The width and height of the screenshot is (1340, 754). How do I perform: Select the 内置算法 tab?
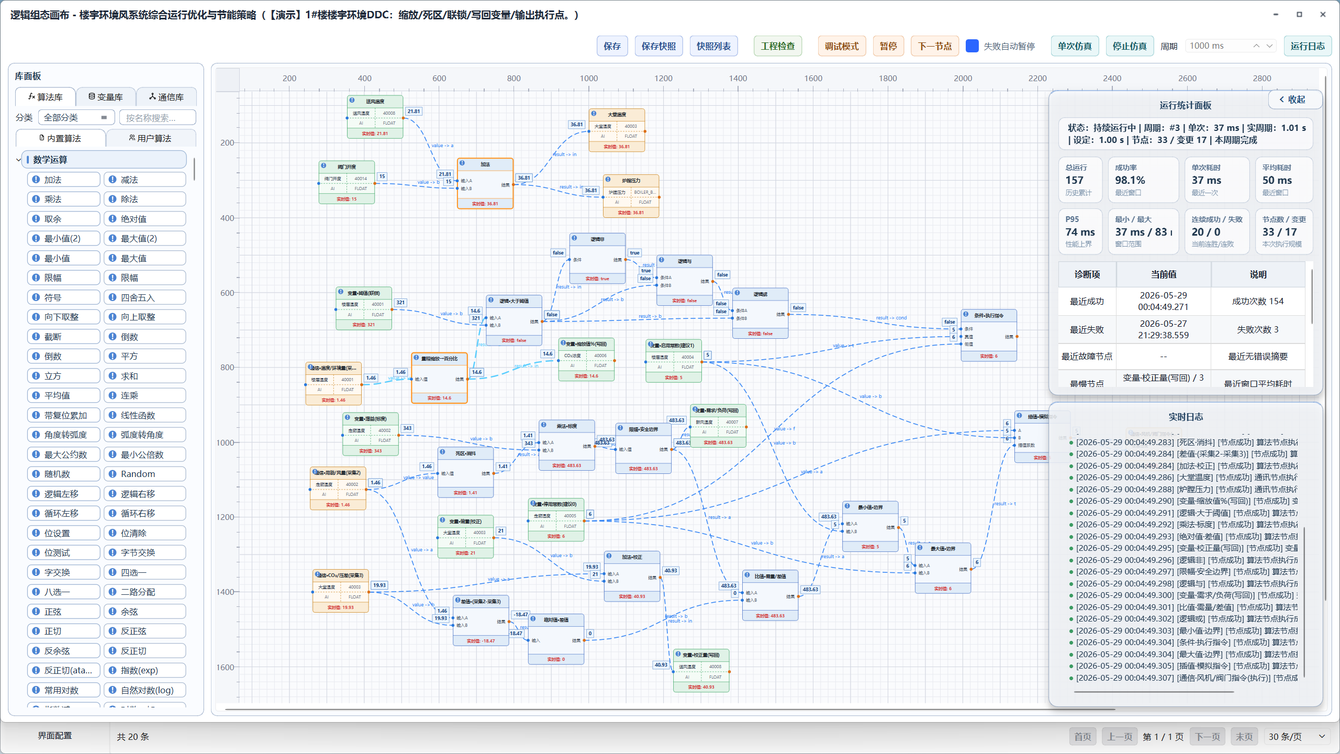(61, 138)
